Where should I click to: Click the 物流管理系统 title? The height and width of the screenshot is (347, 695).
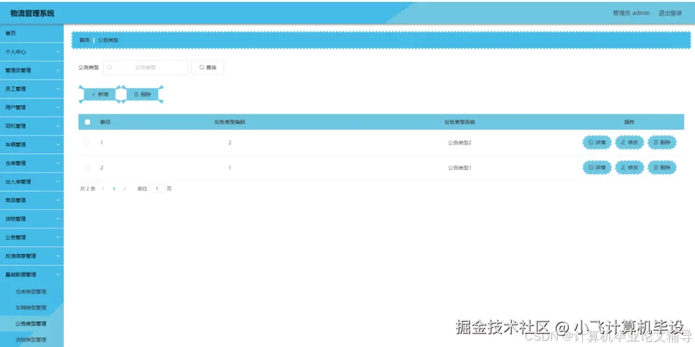32,13
